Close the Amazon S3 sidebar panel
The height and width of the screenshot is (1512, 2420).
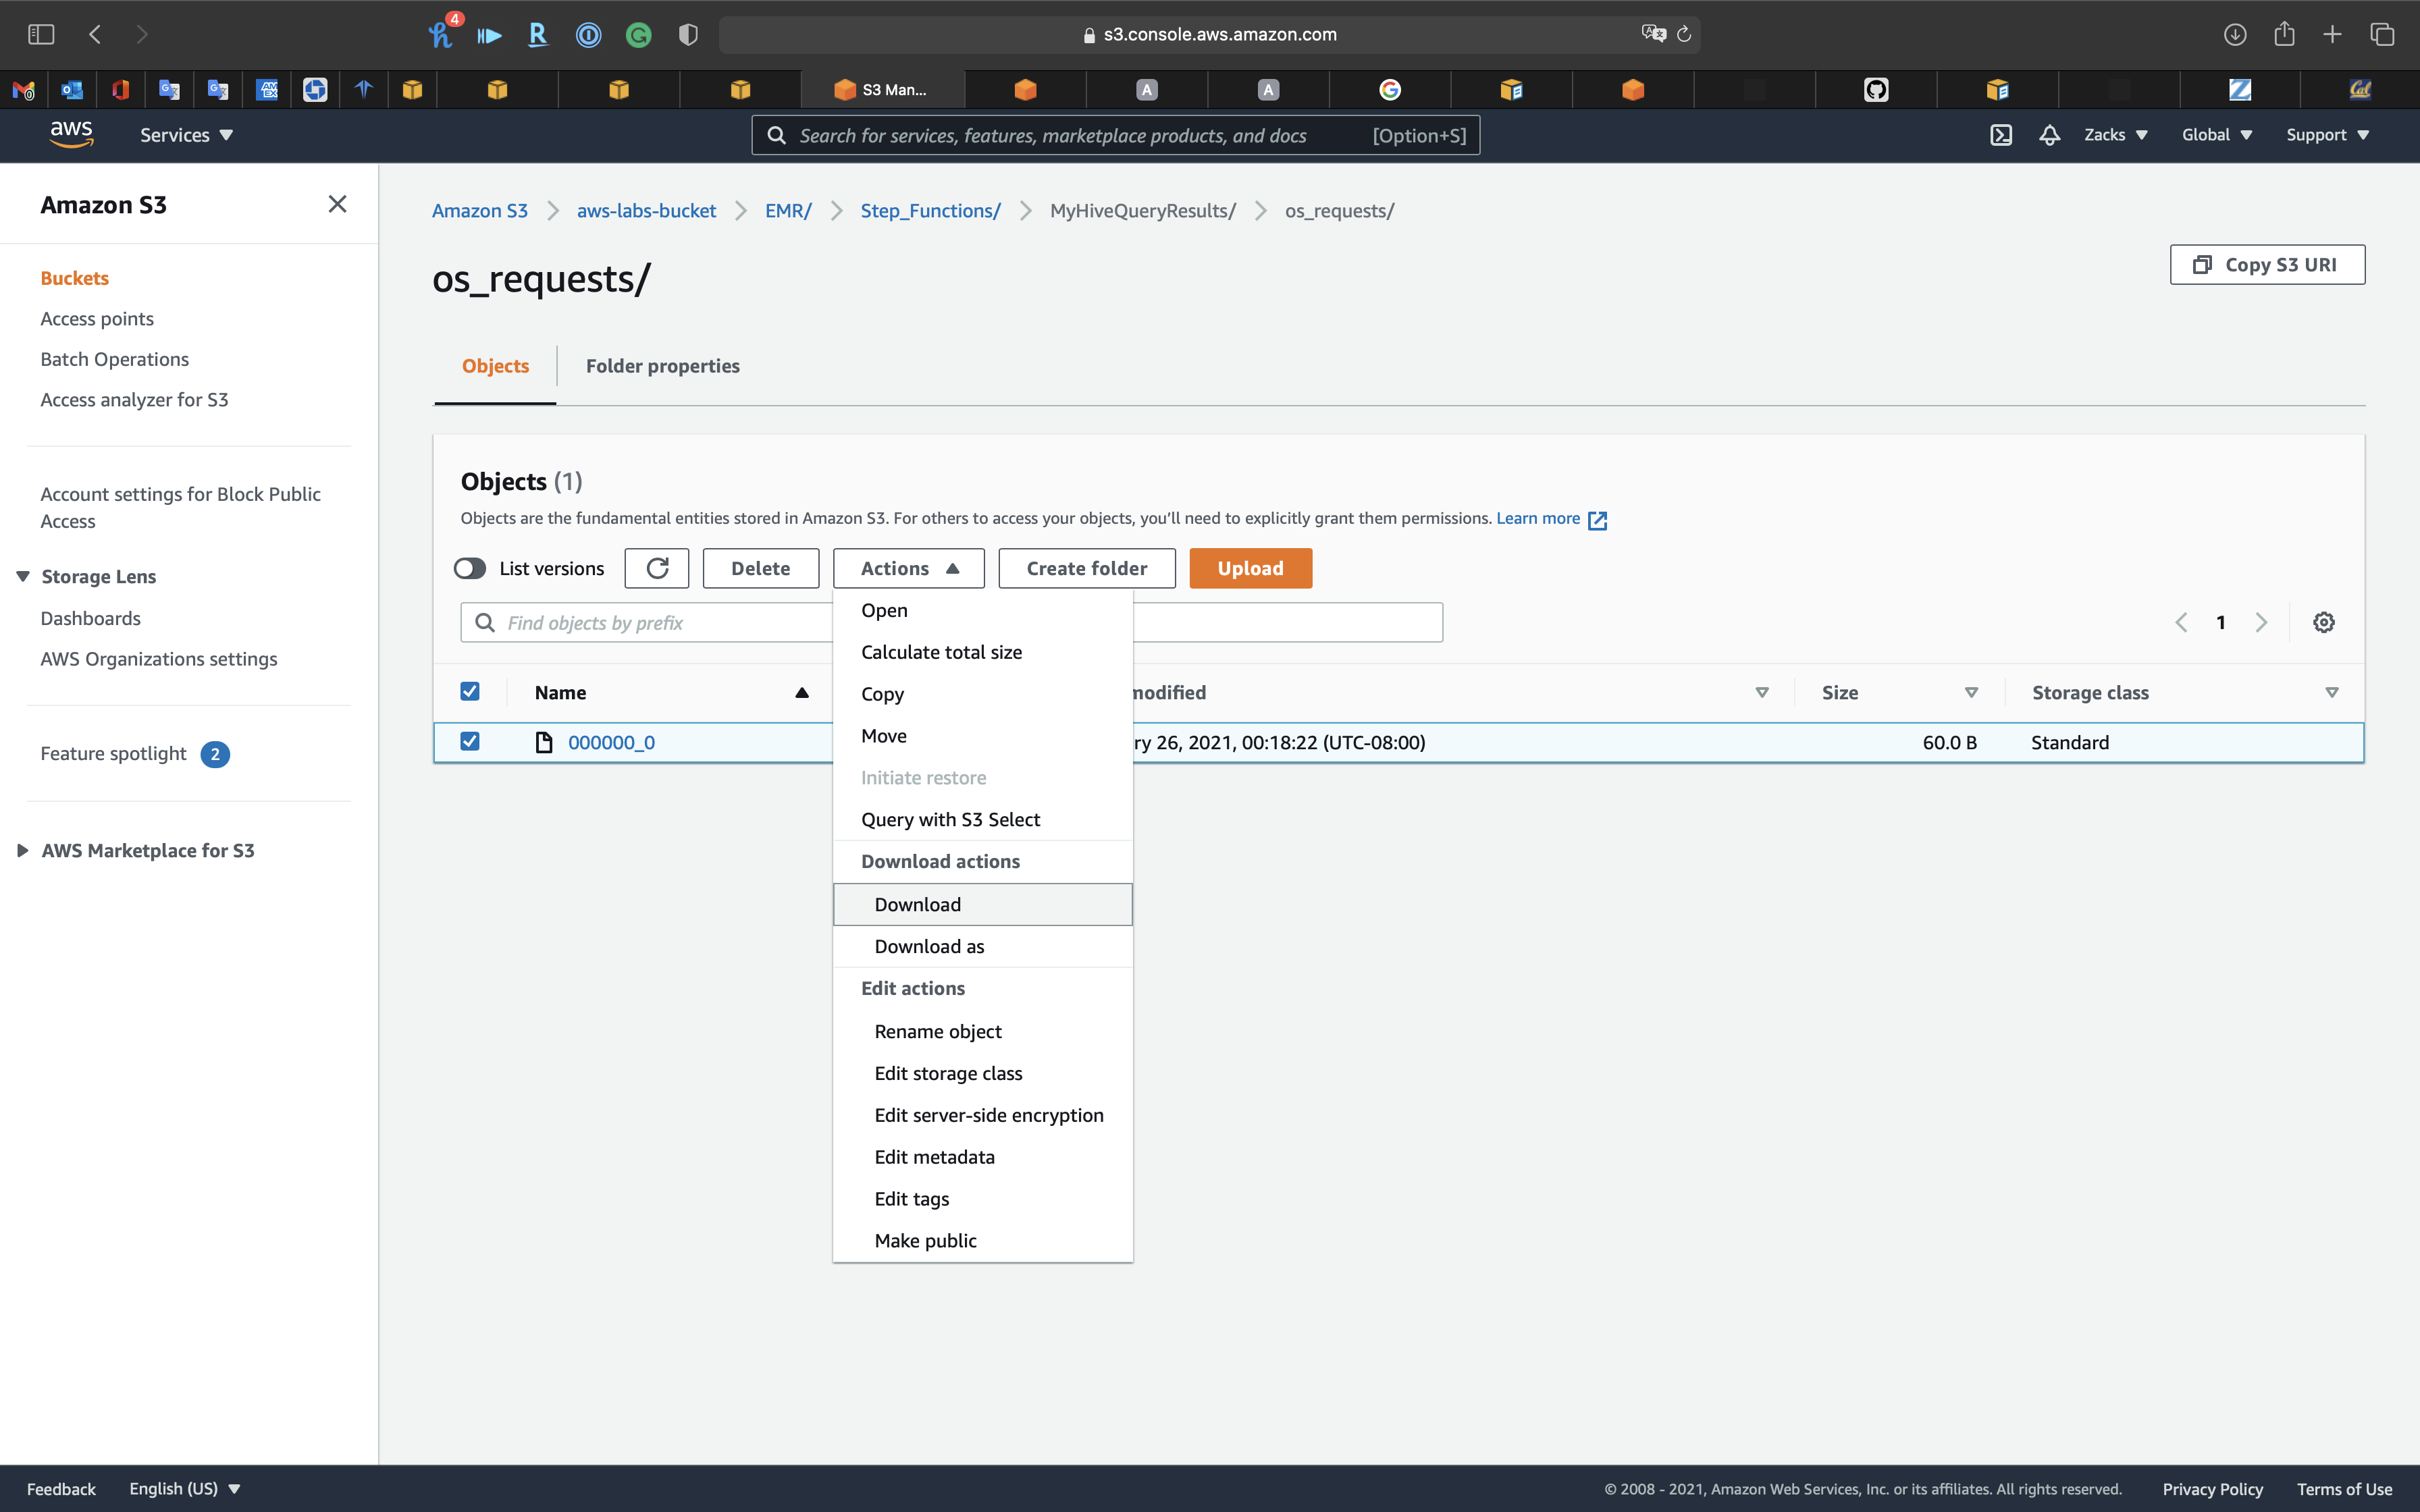point(337,204)
